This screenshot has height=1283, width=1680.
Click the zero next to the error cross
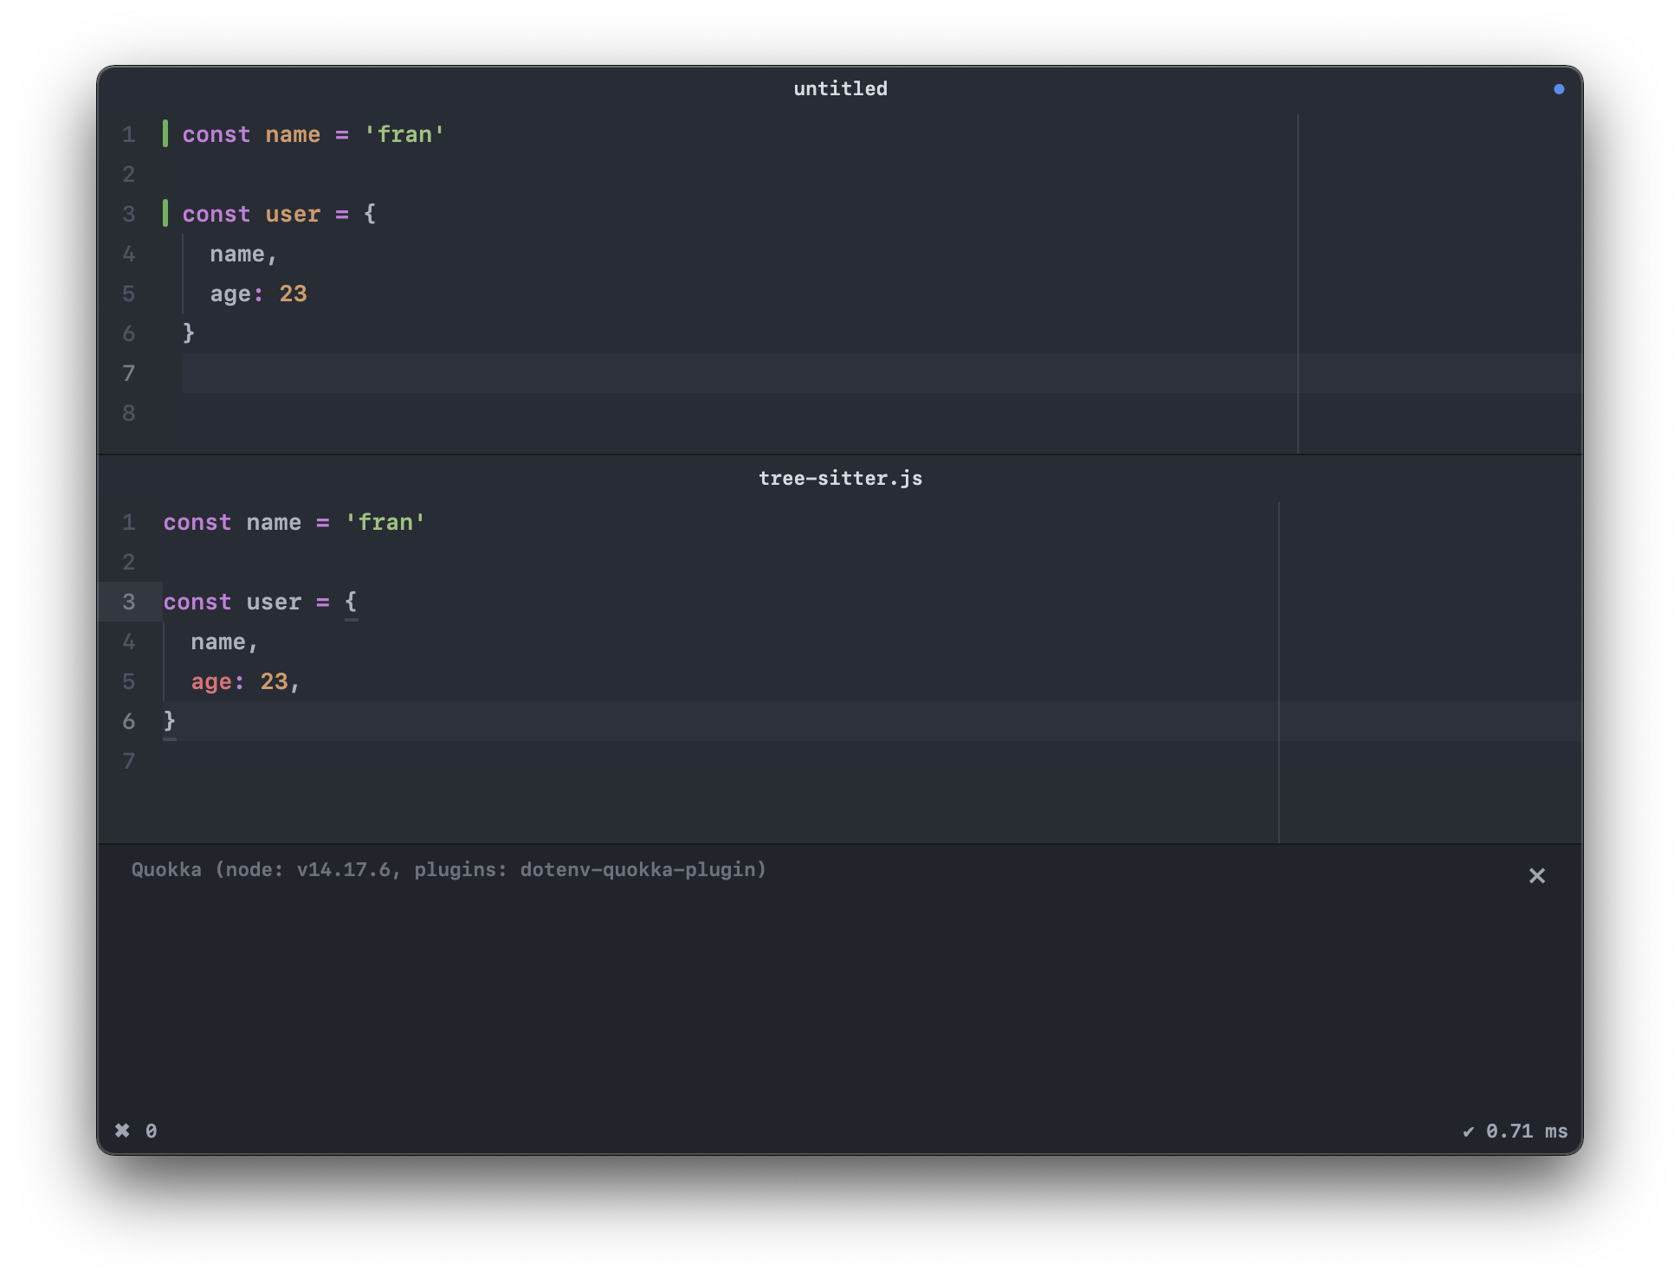pyautogui.click(x=150, y=1131)
